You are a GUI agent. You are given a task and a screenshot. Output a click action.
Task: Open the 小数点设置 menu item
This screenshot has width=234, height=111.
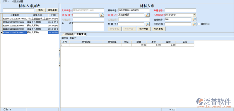click(x=18, y=1)
